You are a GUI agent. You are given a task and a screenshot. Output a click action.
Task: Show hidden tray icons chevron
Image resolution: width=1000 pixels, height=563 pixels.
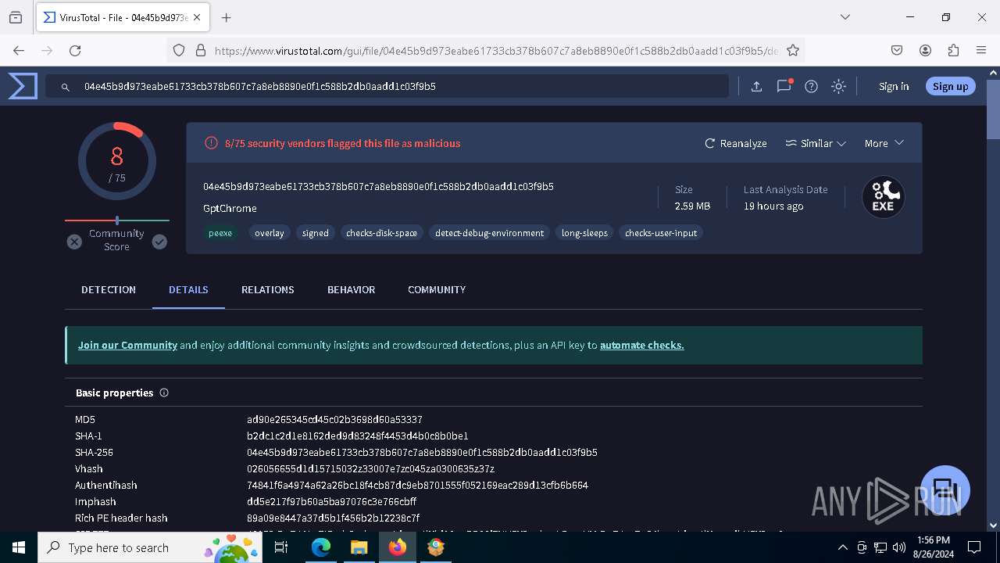pos(842,547)
